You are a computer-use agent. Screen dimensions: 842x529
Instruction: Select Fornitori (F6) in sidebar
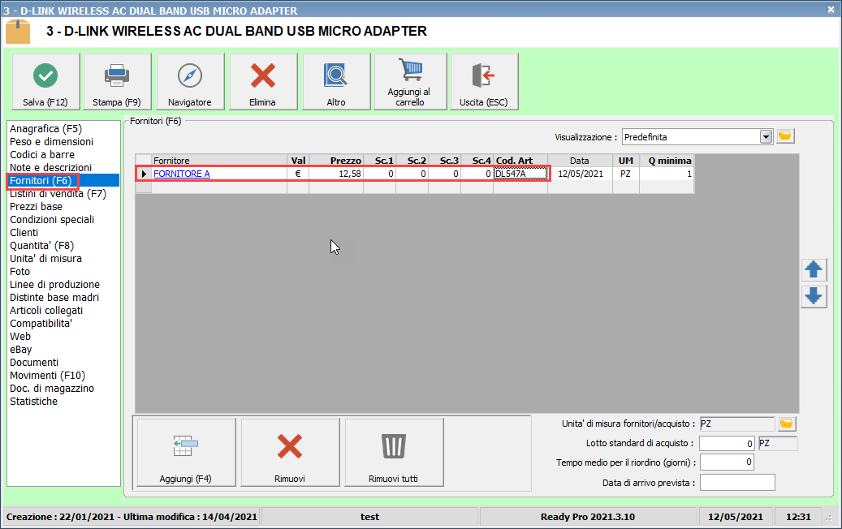[x=41, y=181]
